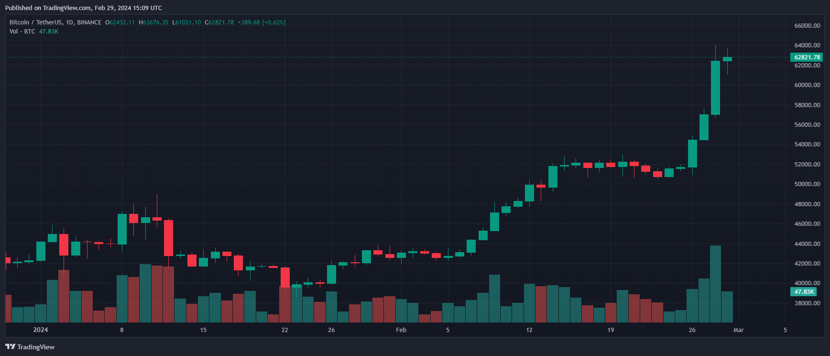This screenshot has height=356, width=830.
Task: Click the open price value 62432.11
Action: tap(122, 22)
